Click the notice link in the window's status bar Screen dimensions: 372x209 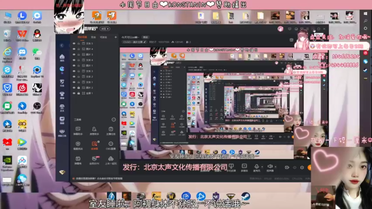click(x=99, y=178)
